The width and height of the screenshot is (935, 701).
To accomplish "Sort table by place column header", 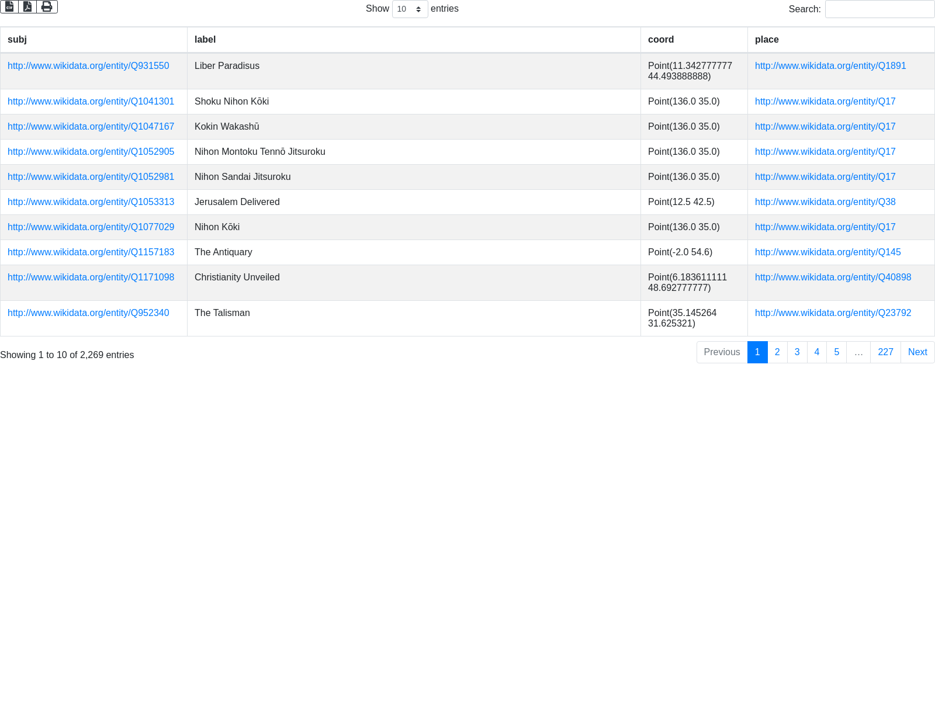I will click(841, 40).
